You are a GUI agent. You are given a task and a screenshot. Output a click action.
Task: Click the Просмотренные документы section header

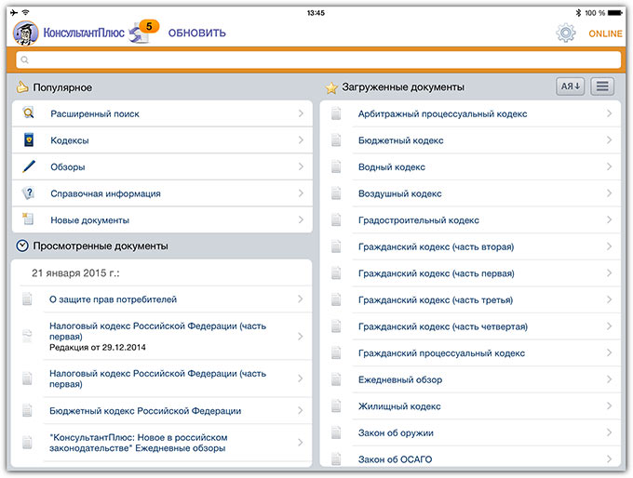[101, 246]
